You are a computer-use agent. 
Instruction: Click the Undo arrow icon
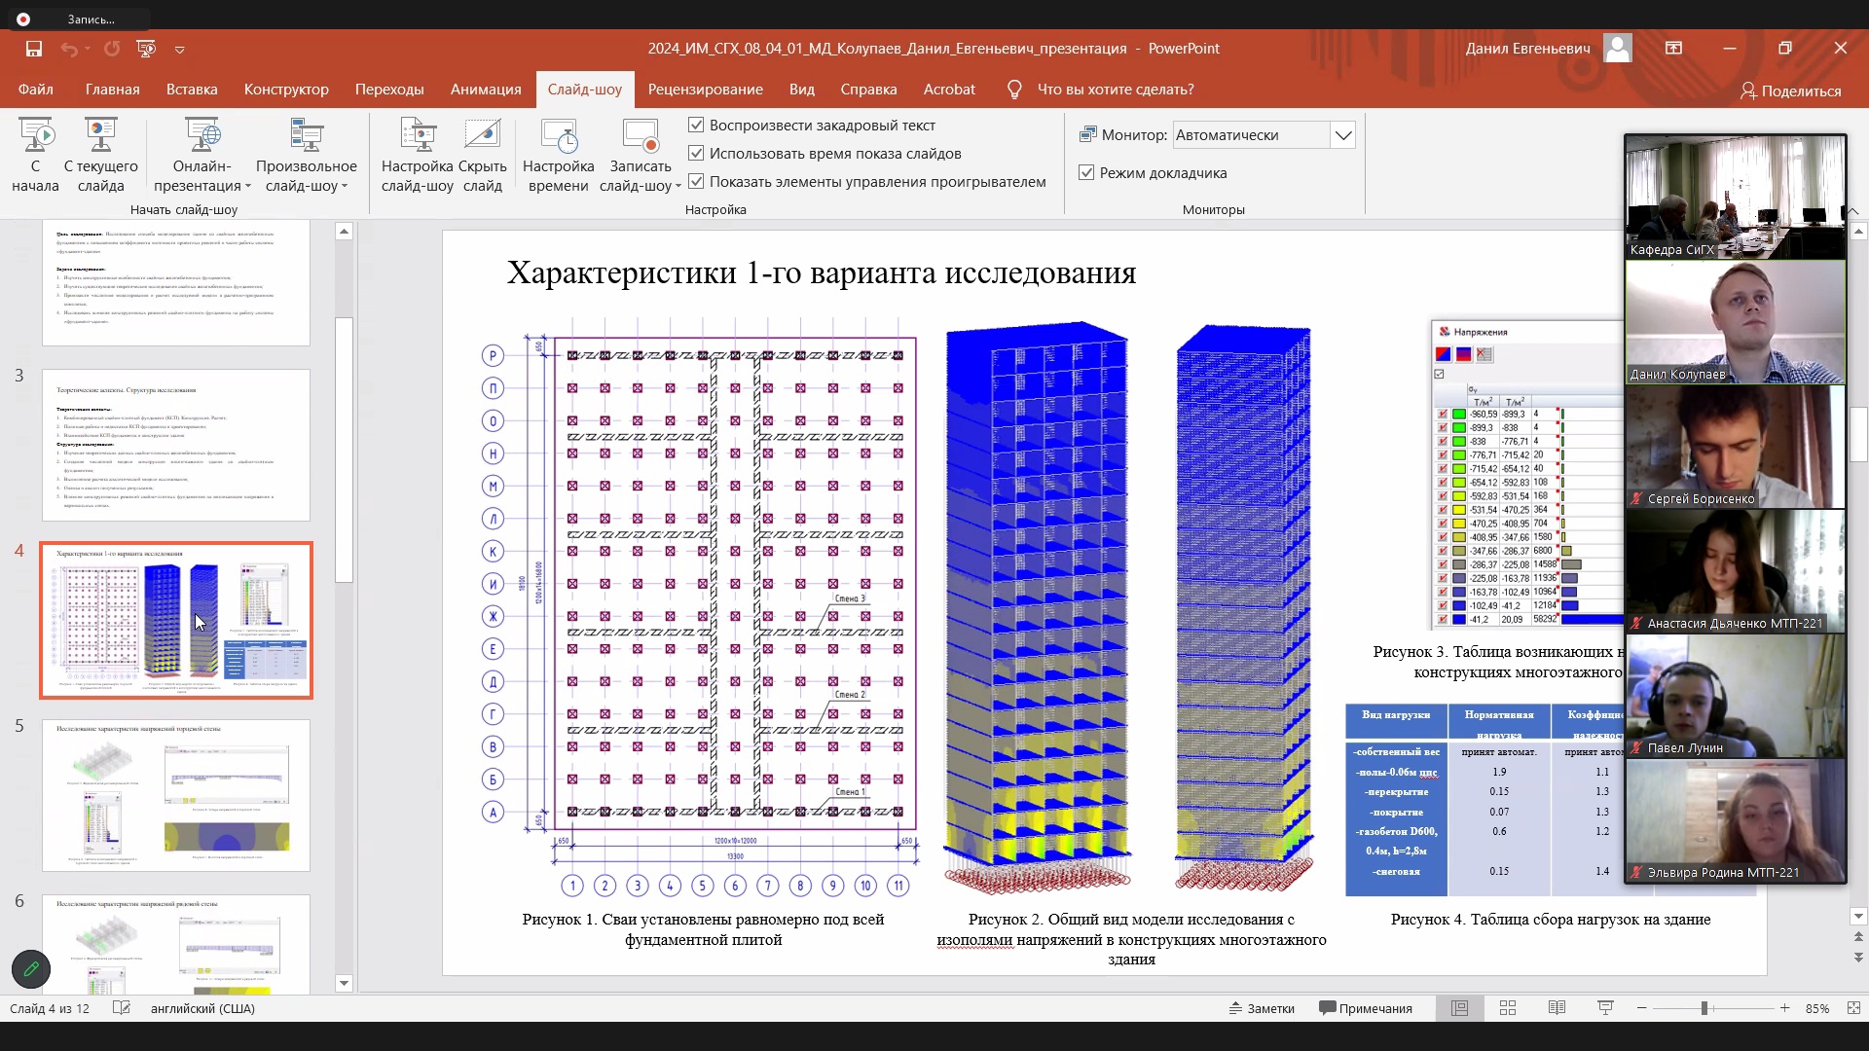[68, 49]
